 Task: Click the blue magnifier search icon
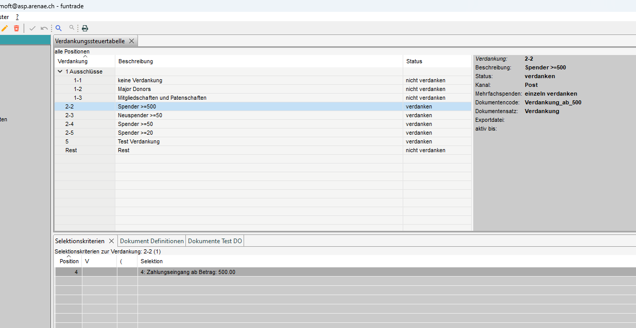[x=59, y=28]
